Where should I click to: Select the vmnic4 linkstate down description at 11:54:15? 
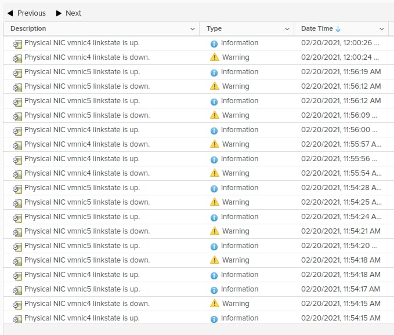tap(87, 304)
